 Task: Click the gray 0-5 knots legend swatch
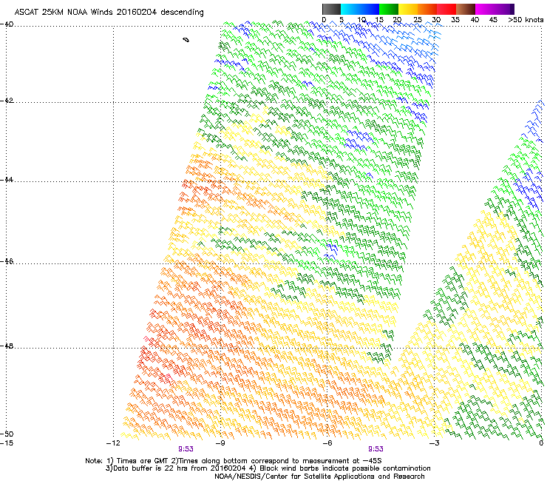point(331,9)
